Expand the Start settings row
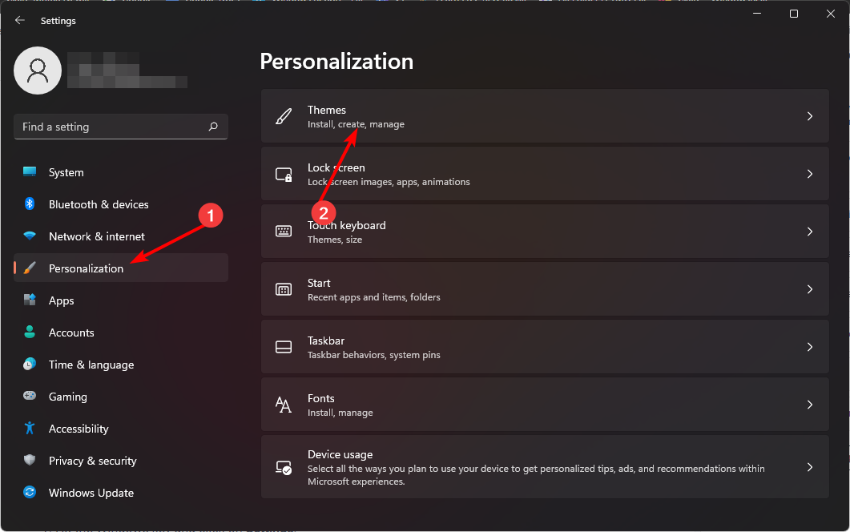 point(545,289)
